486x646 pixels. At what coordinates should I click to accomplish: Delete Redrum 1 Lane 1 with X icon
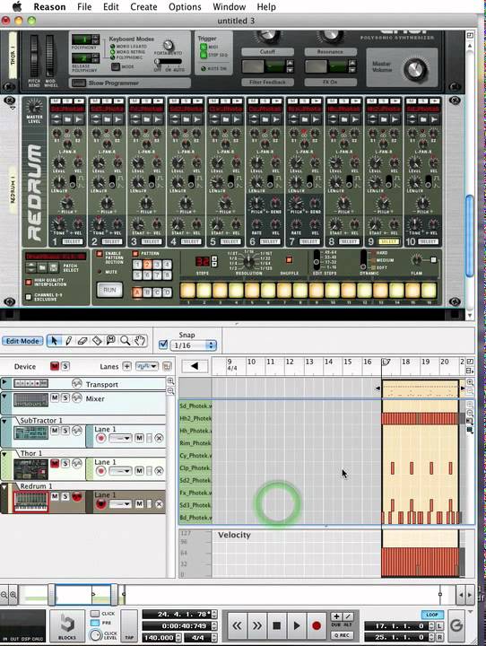159,504
